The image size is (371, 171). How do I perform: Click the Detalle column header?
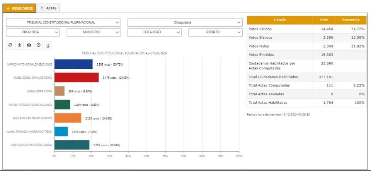279,20
